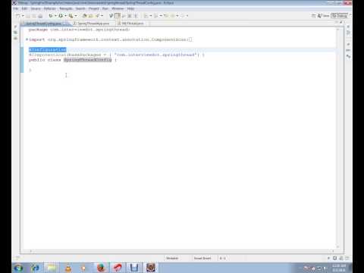Open the Project menu
This screenshot has height=273, width=364.
click(x=94, y=8)
